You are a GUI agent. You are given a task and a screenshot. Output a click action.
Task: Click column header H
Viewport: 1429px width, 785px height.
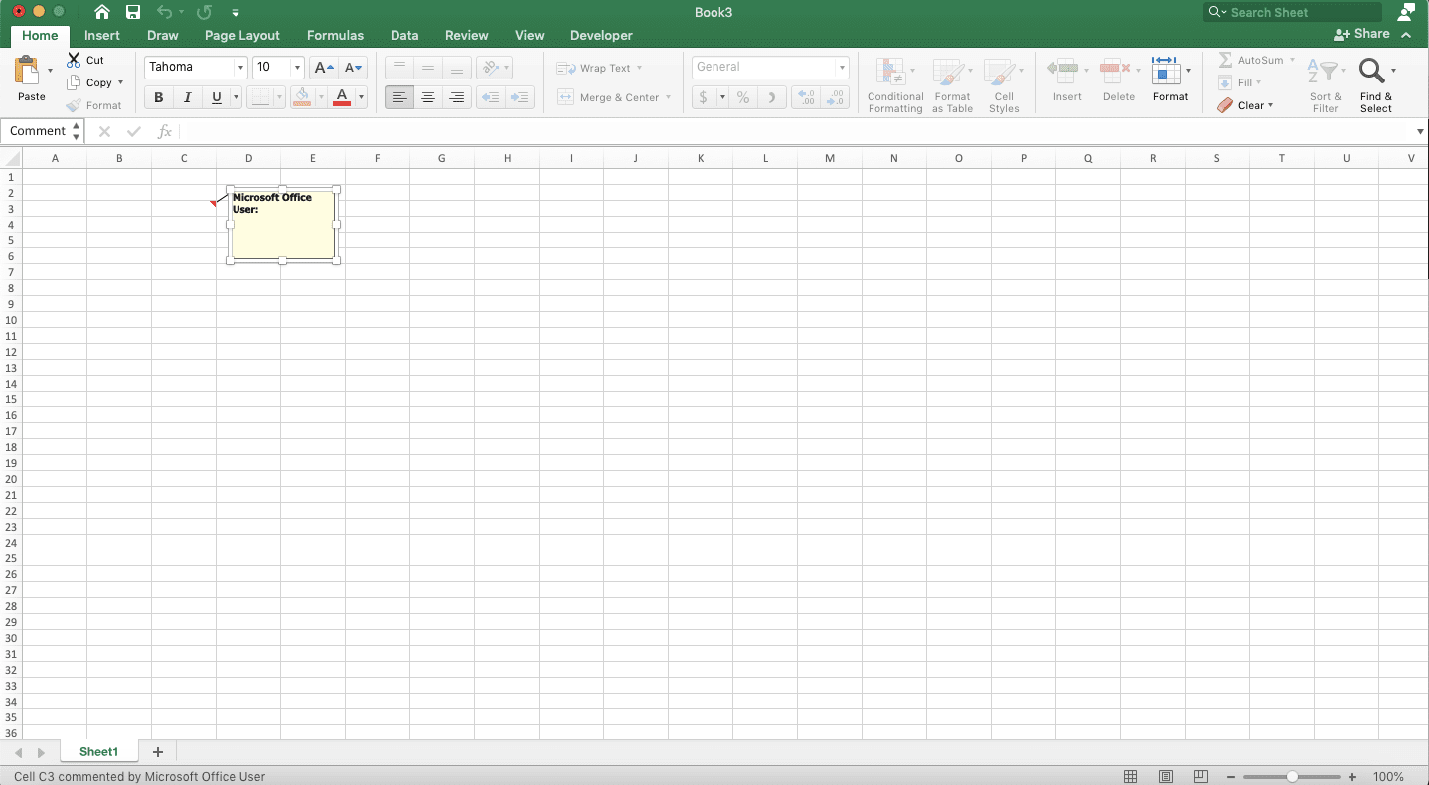(507, 158)
